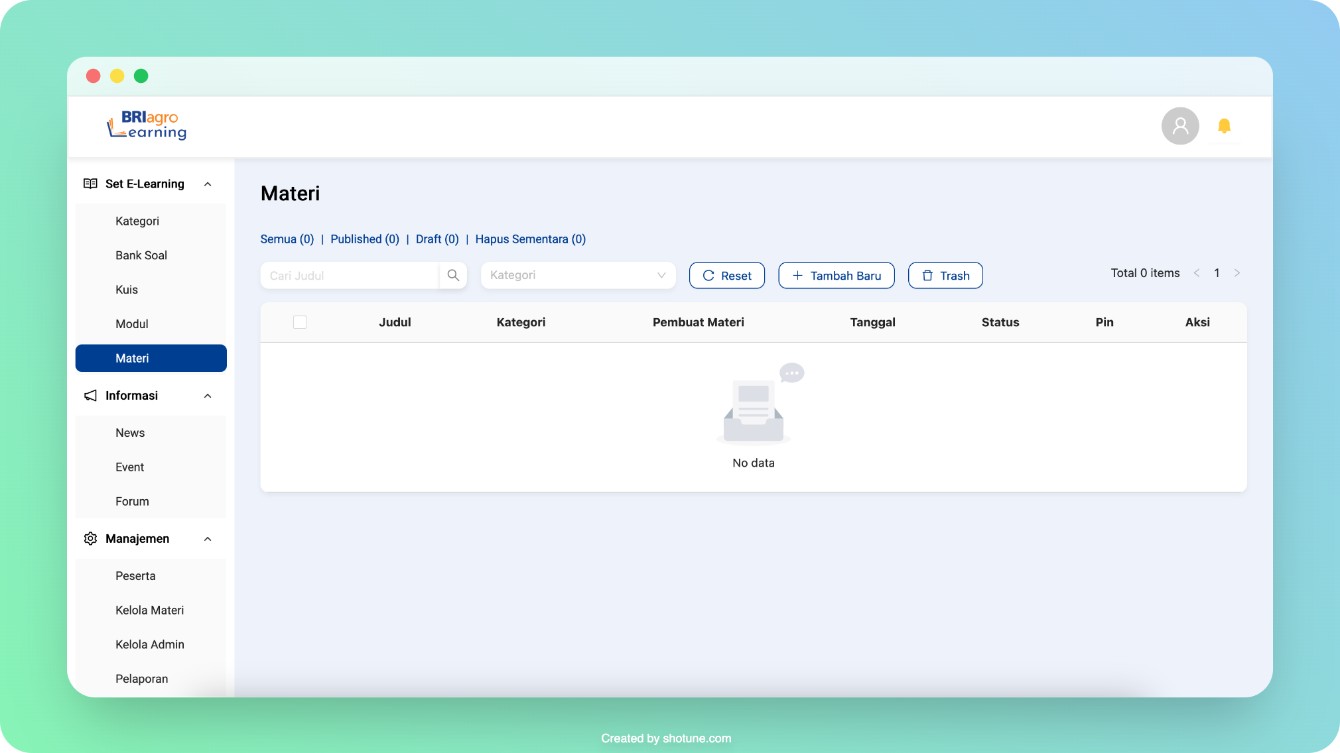Viewport: 1340px width, 753px height.
Task: Click the Materi sidebar icon
Action: [151, 358]
